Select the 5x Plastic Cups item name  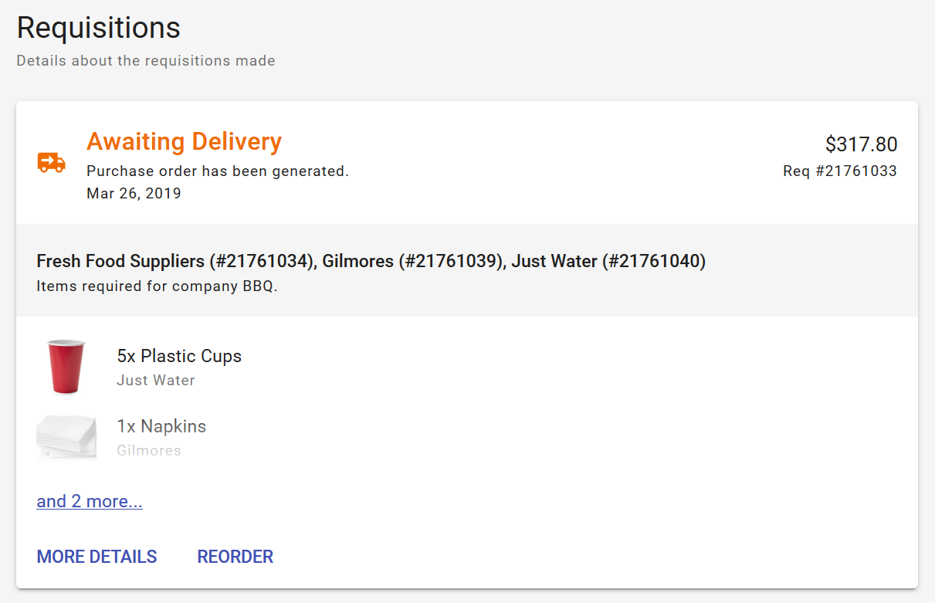click(x=179, y=356)
